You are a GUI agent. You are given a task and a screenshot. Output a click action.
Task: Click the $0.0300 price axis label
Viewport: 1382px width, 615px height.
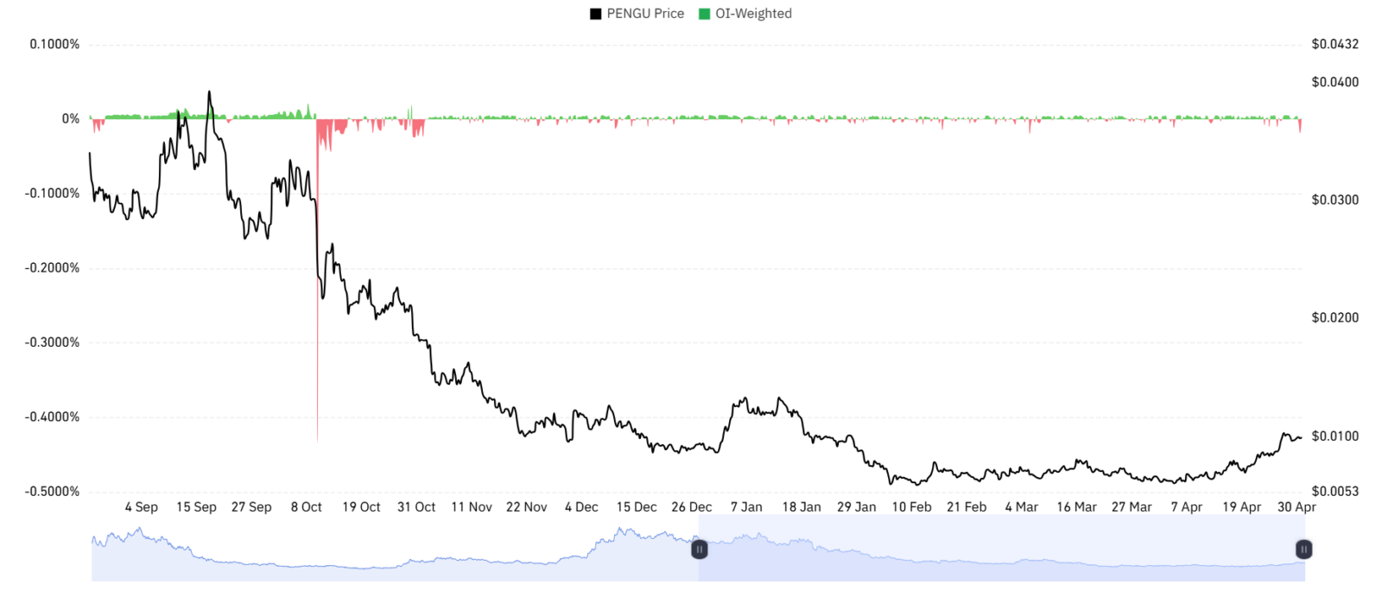(1334, 200)
